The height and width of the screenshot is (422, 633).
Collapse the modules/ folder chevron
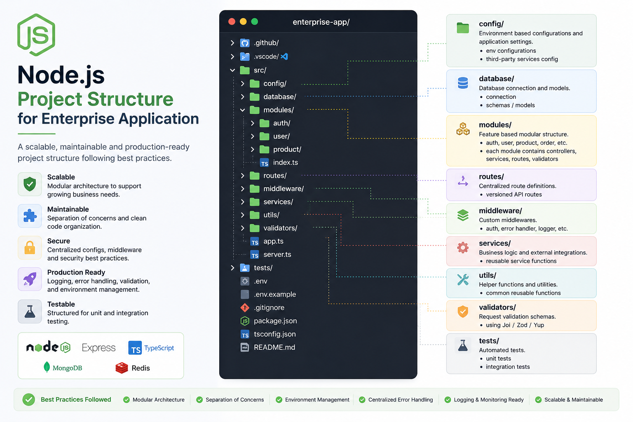click(x=242, y=110)
